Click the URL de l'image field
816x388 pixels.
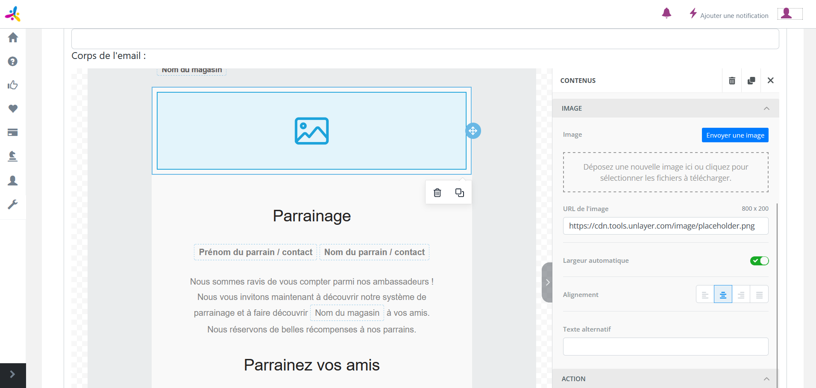(x=665, y=226)
